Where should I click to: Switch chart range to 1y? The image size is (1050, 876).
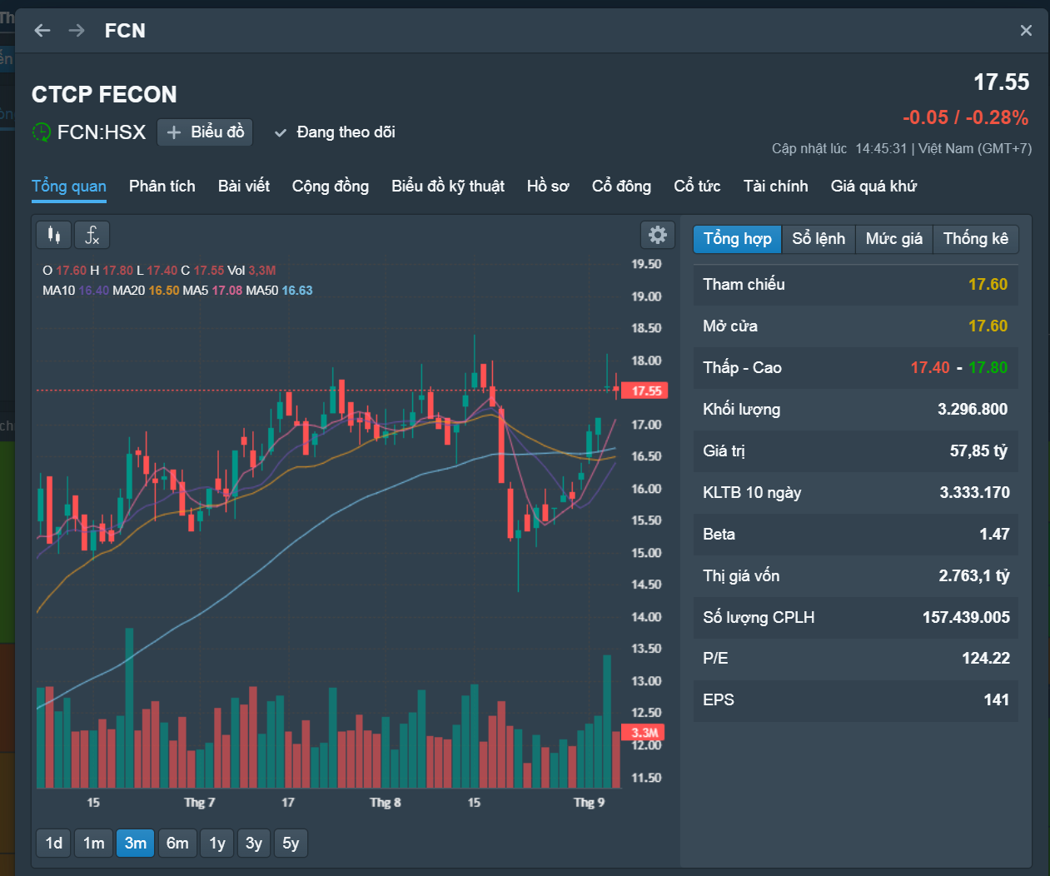[217, 844]
